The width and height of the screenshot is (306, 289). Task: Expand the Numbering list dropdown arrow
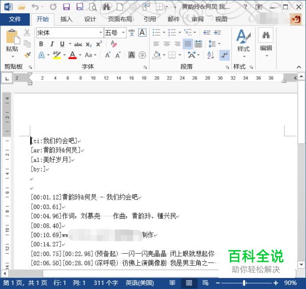[x=180, y=33]
